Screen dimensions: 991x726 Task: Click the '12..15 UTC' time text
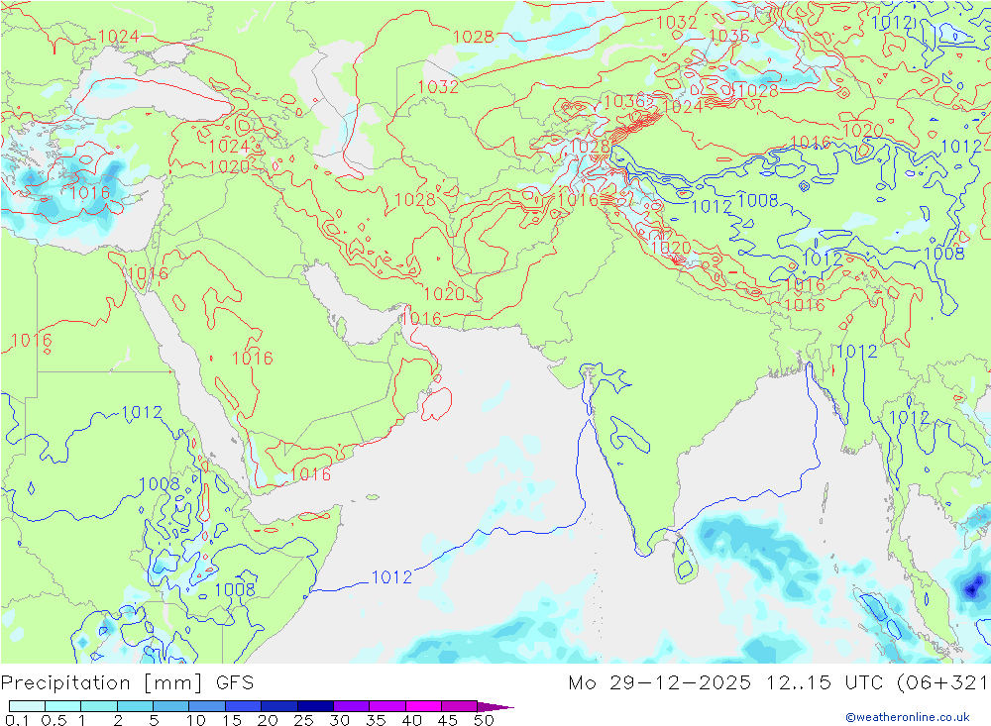(825, 683)
